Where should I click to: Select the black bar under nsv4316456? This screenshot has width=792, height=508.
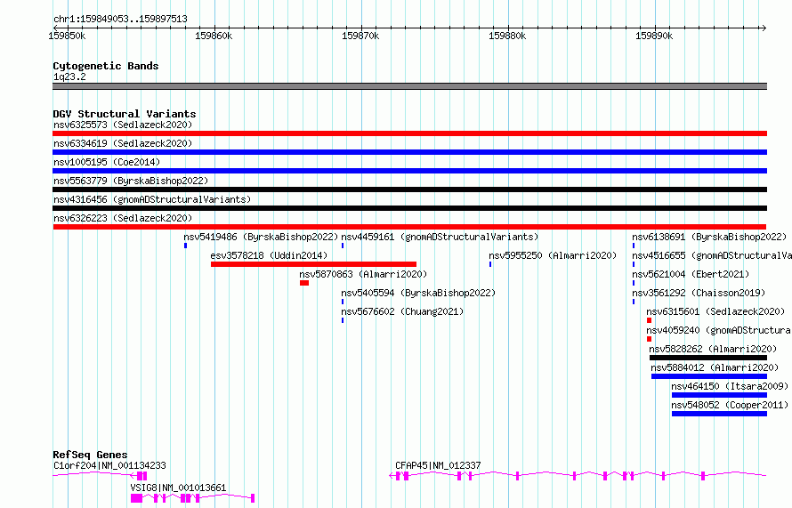pyautogui.click(x=409, y=208)
